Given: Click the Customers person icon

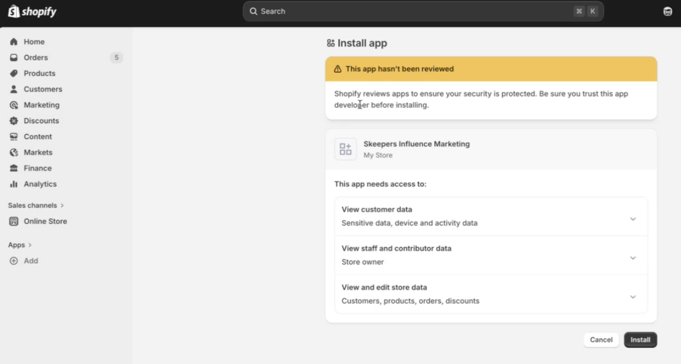Looking at the screenshot, I should (14, 89).
